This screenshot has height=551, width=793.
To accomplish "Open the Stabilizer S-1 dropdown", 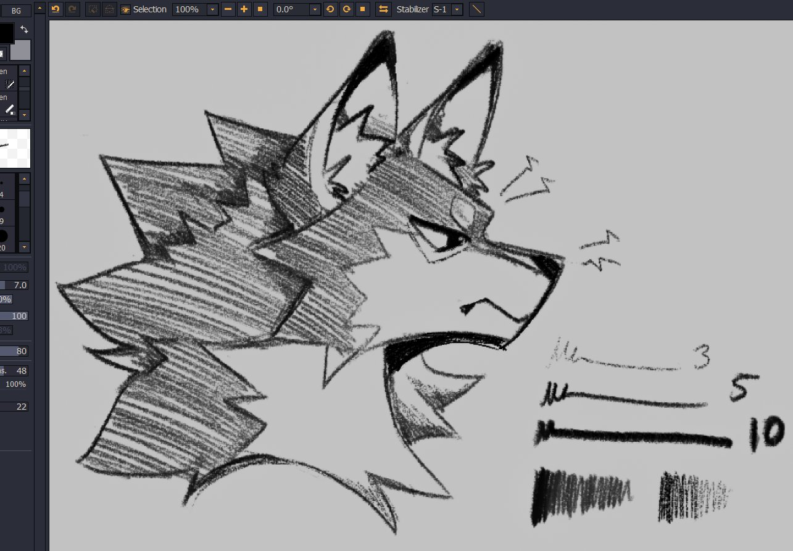I will pyautogui.click(x=457, y=10).
